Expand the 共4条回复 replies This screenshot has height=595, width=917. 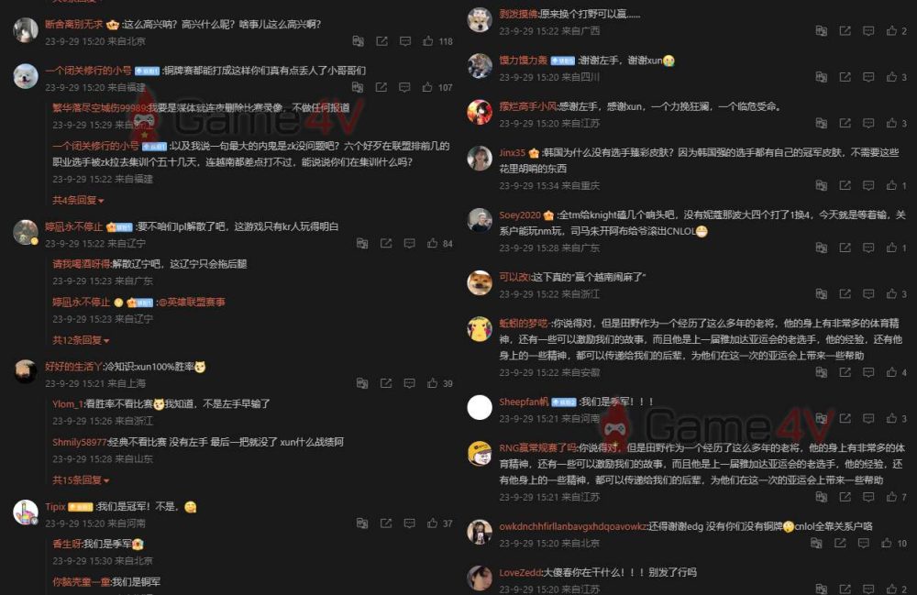coord(78,201)
